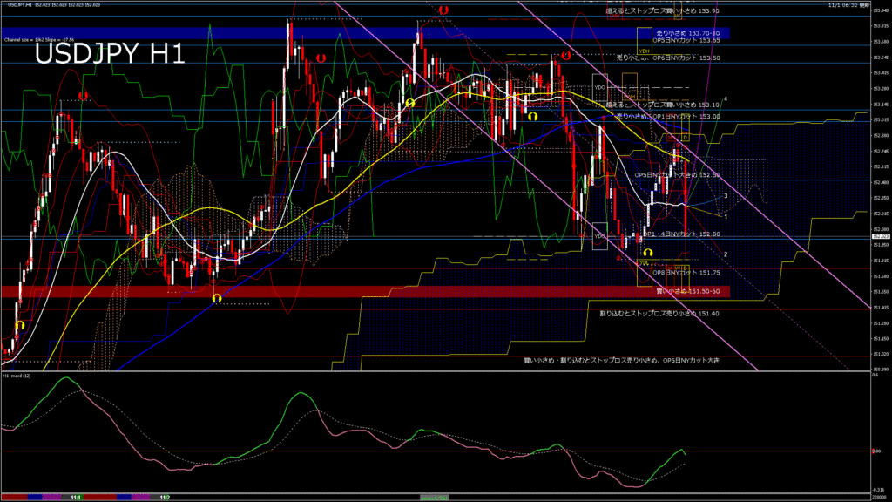Select the YDH box marker
Viewport: 892px width, 502px height.
(645, 40)
